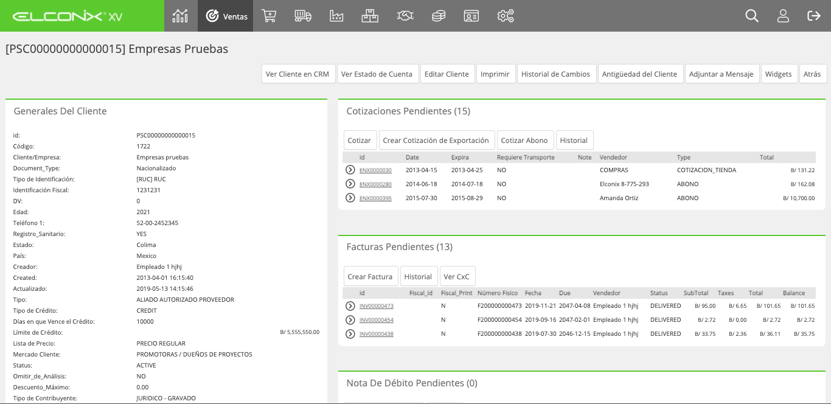Image resolution: width=831 pixels, height=404 pixels.
Task: Go back with the Atrás button
Action: pyautogui.click(x=812, y=74)
